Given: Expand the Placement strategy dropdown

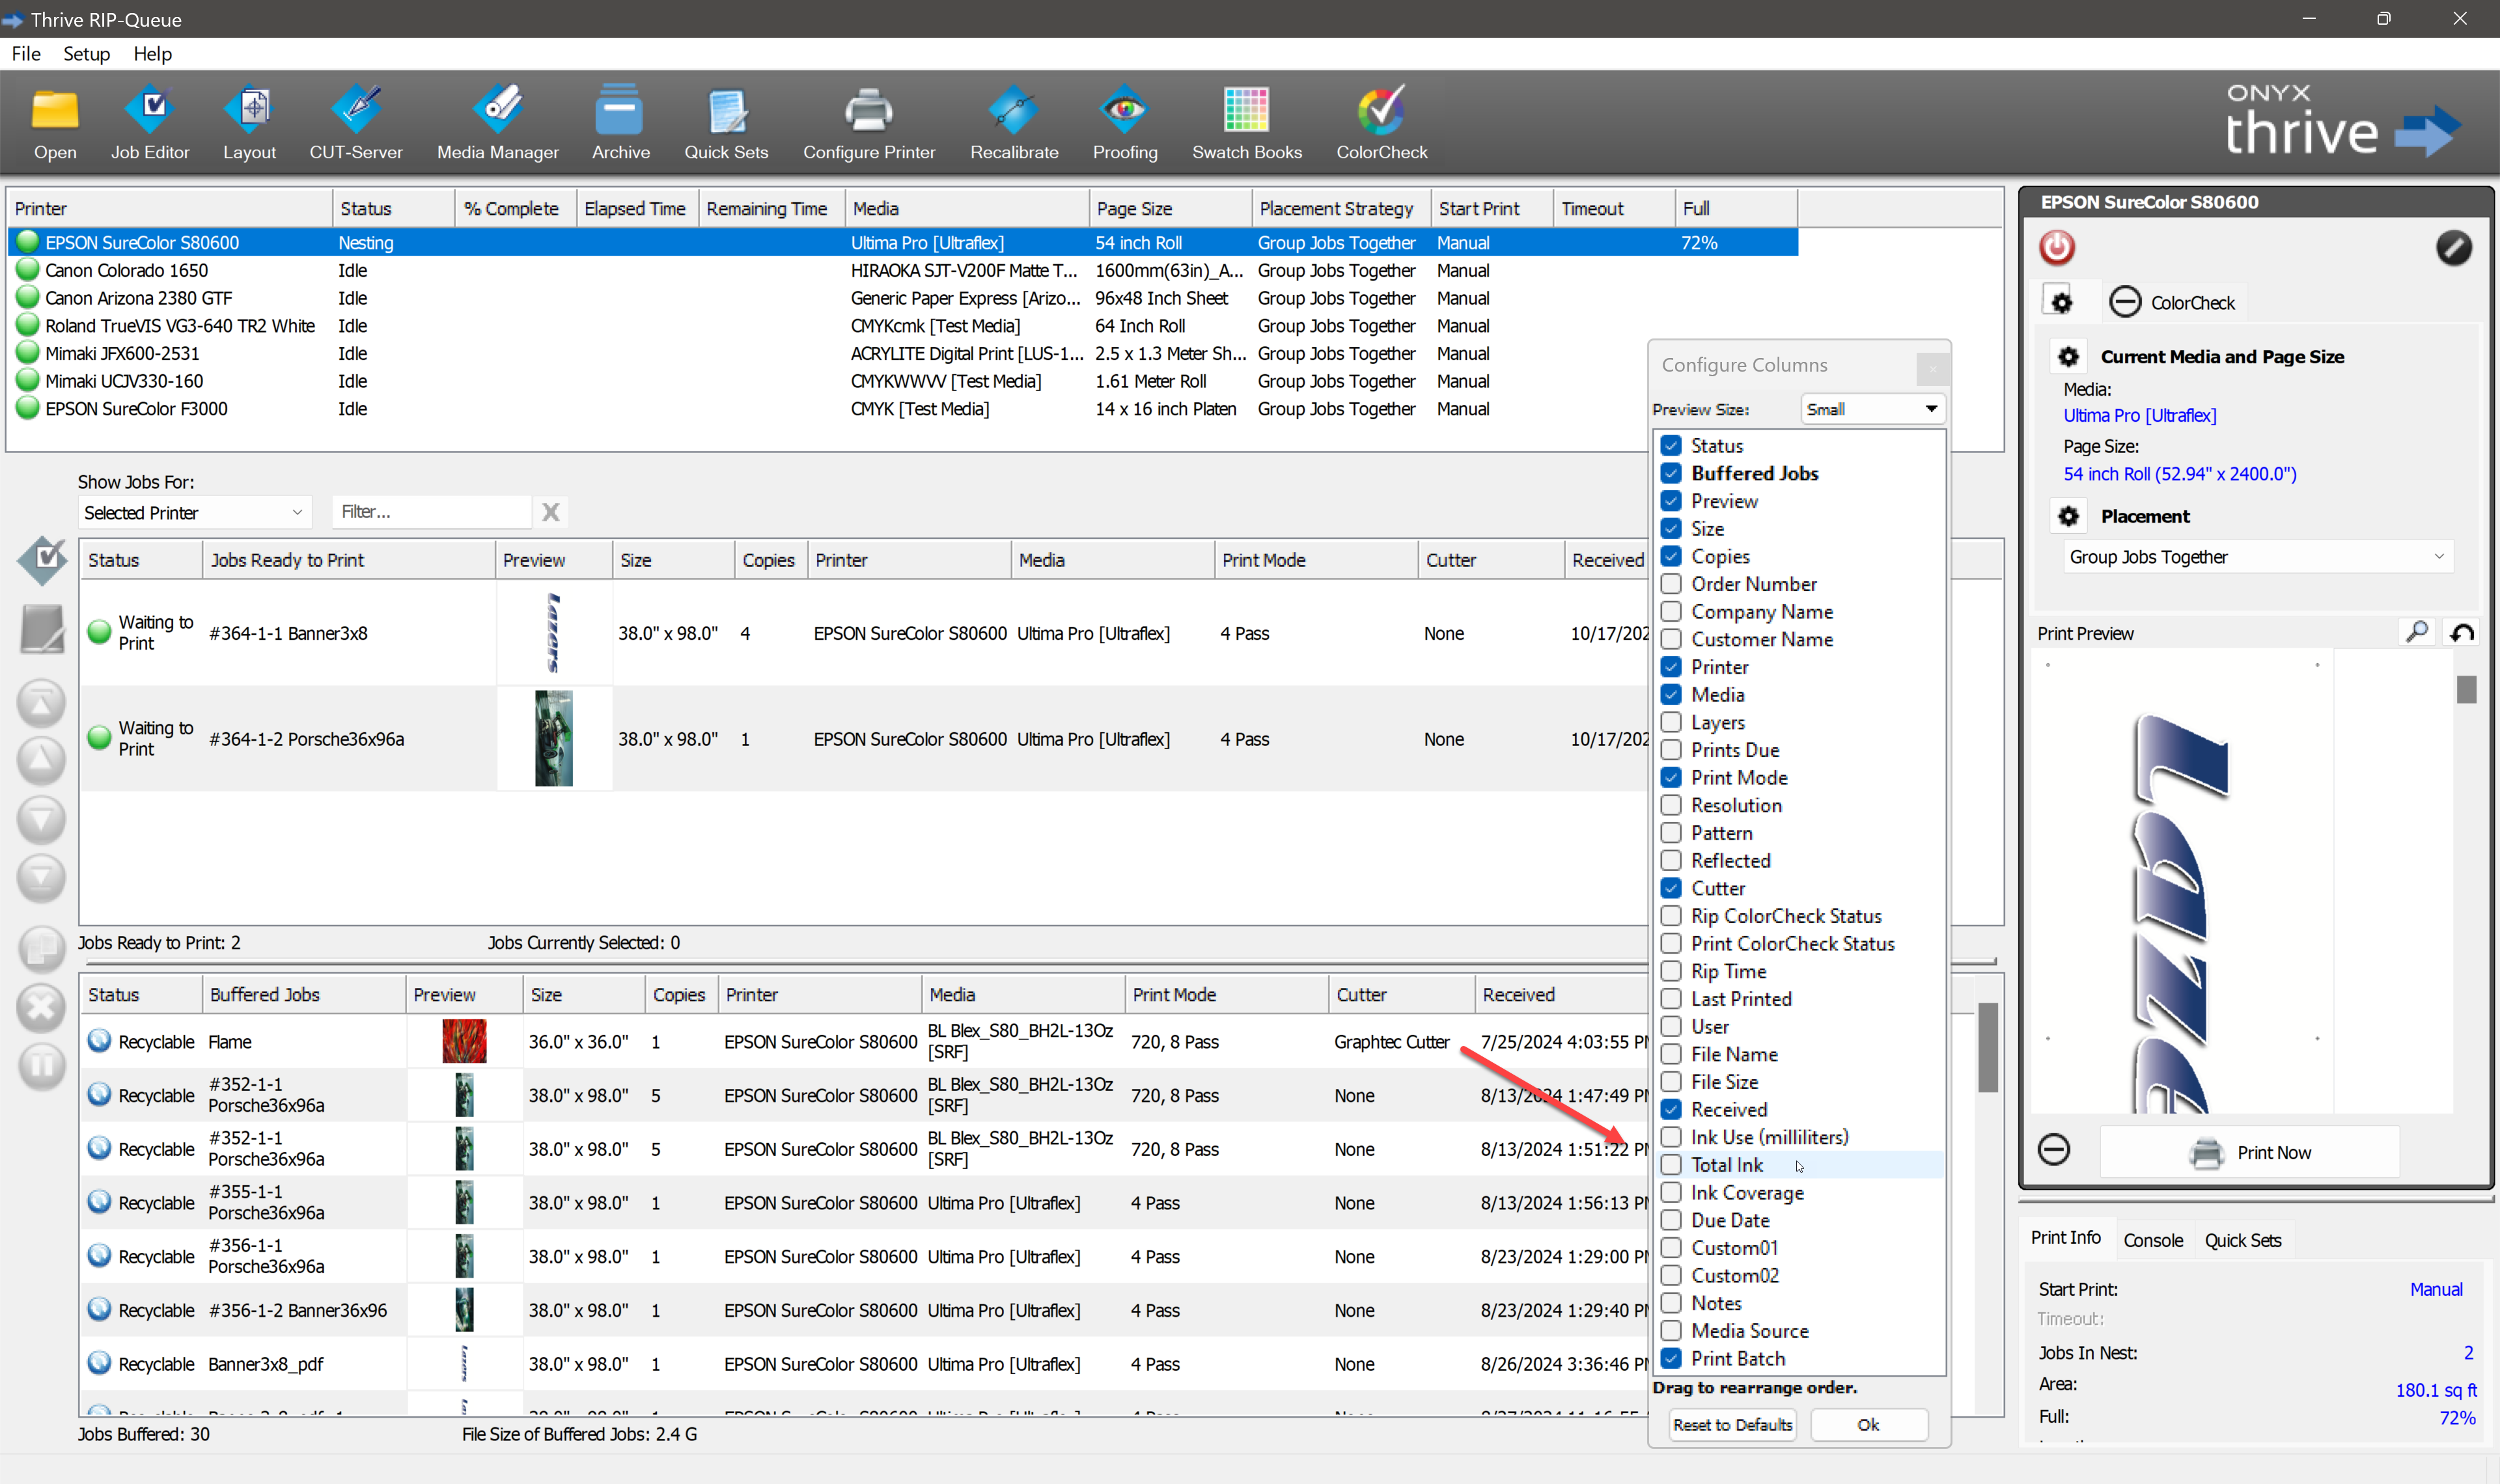Looking at the screenshot, I should point(2257,557).
